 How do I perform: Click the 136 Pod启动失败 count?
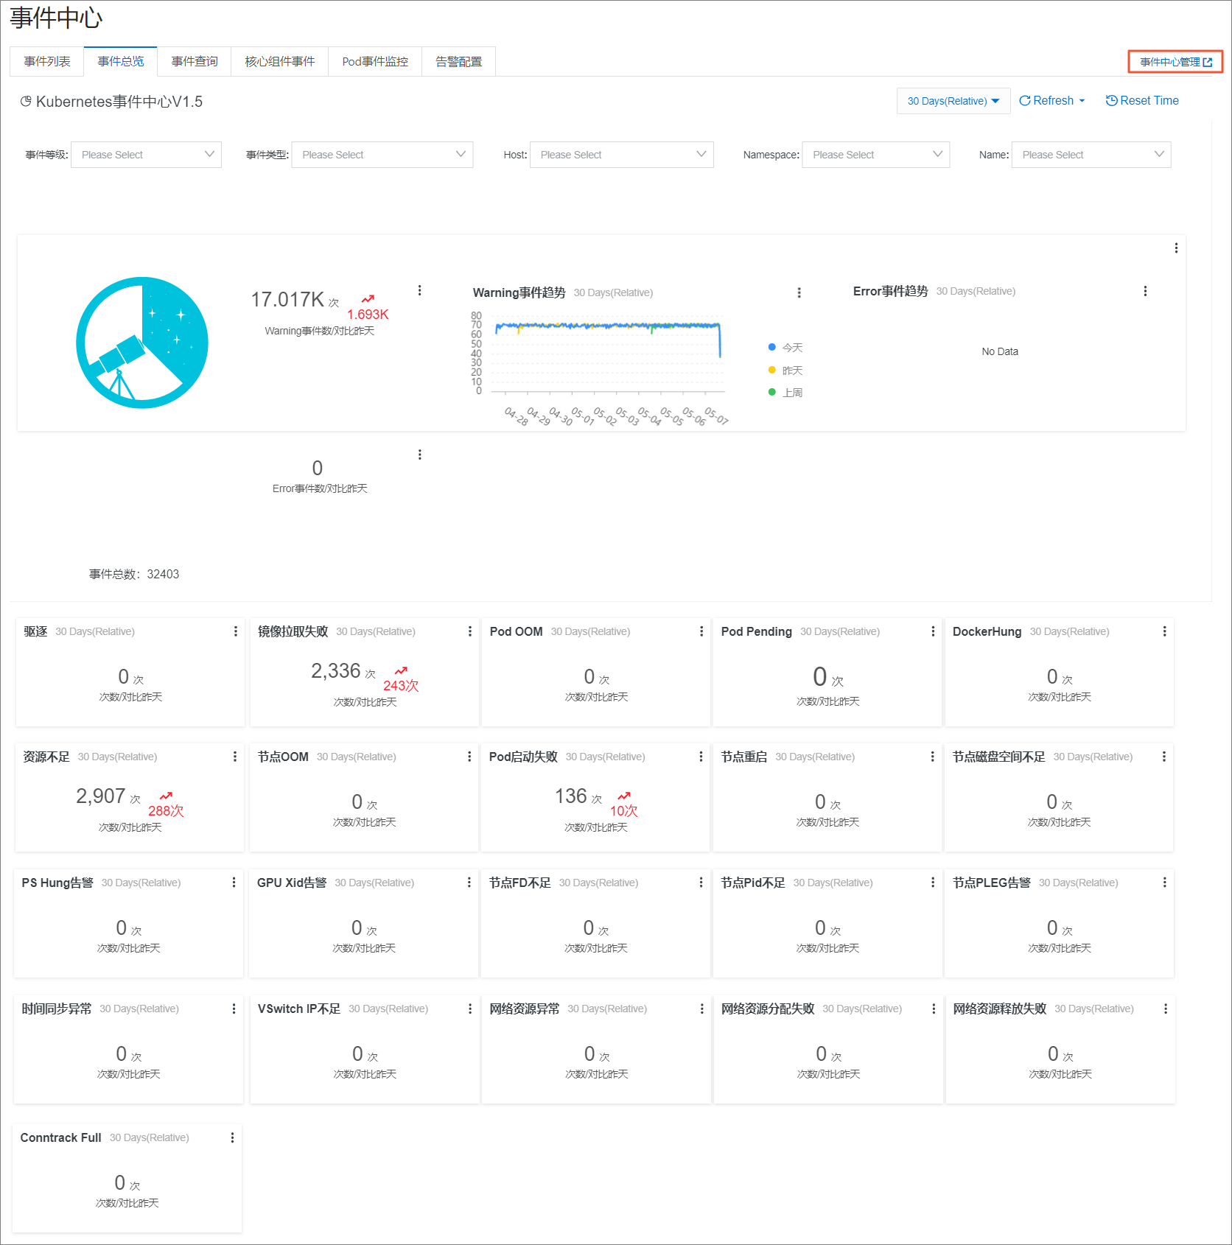[x=571, y=796]
